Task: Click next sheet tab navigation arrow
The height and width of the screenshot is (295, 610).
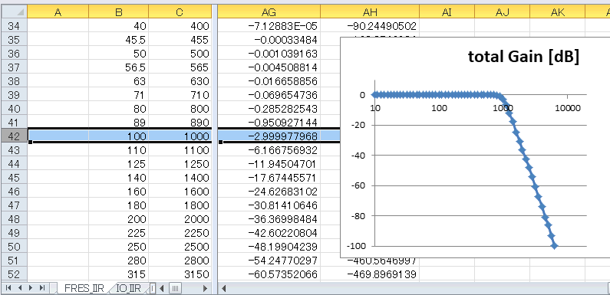Action: 31,288
